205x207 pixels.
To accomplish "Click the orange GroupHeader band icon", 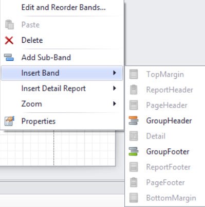I will coord(134,120).
